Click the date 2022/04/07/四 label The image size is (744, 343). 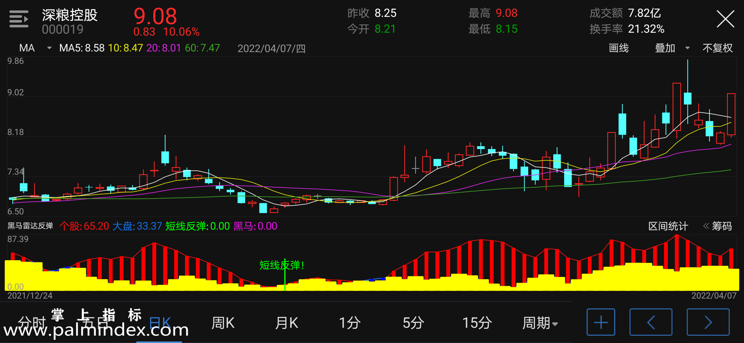point(272,48)
